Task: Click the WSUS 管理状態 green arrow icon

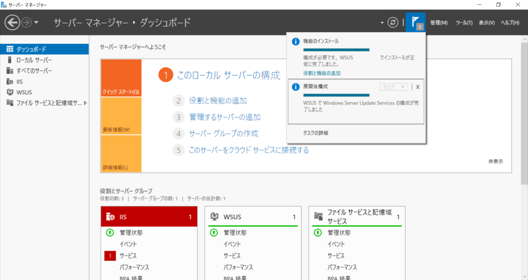Action: 214,233
